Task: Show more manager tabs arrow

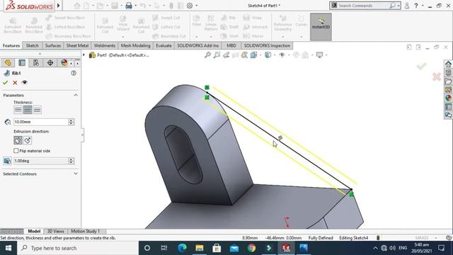Action: (77, 63)
